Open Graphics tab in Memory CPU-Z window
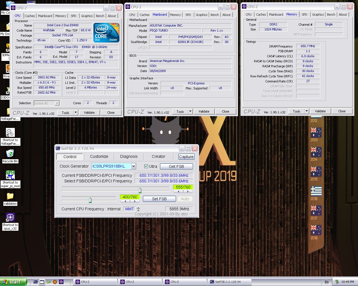This screenshot has height=286, width=358. (318, 15)
